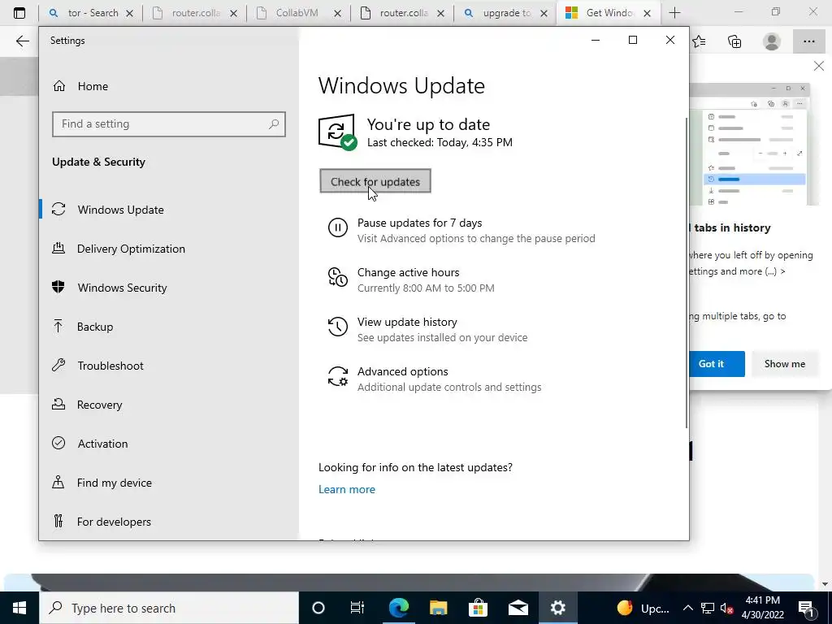Click the muted volume tray icon
Viewport: 832px width, 624px height.
coord(726,608)
